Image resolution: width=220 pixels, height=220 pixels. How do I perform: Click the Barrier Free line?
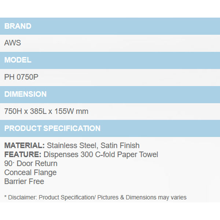coord(24,181)
